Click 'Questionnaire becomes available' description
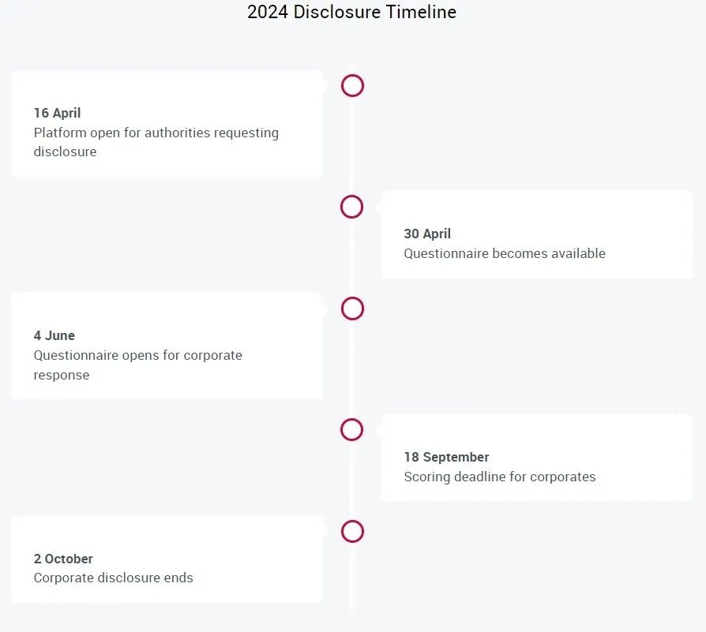 tap(505, 253)
